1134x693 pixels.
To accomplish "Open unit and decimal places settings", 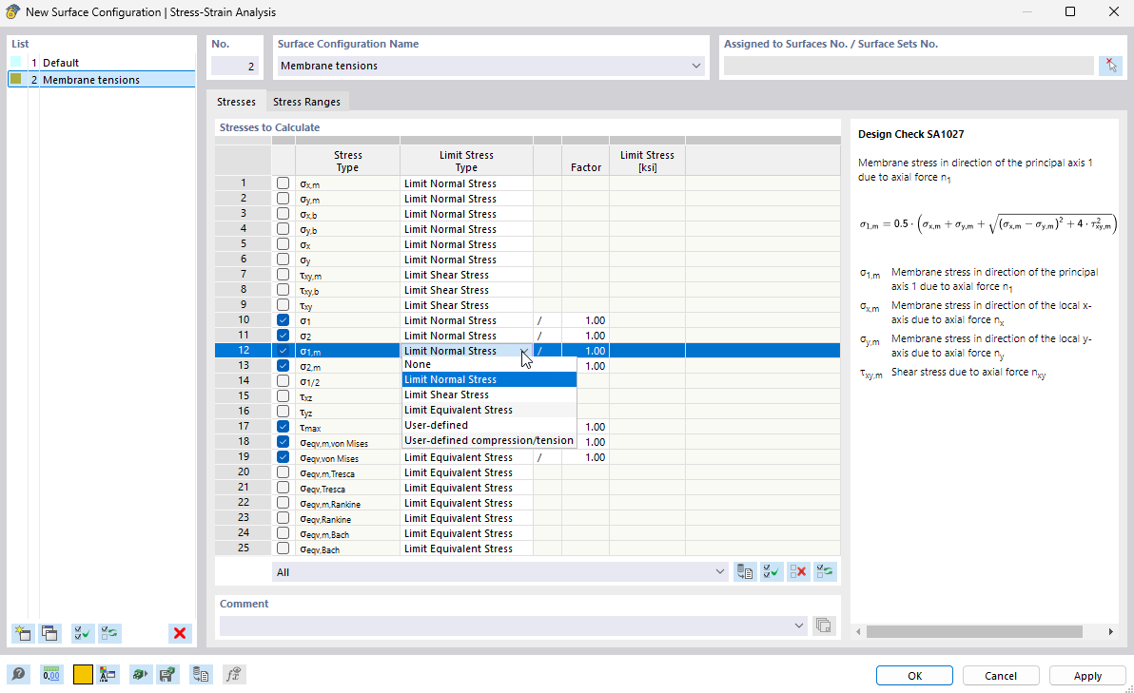I will (50, 674).
